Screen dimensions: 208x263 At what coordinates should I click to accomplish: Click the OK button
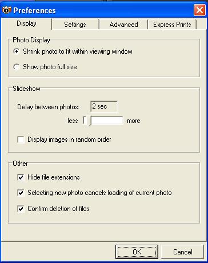137,252
